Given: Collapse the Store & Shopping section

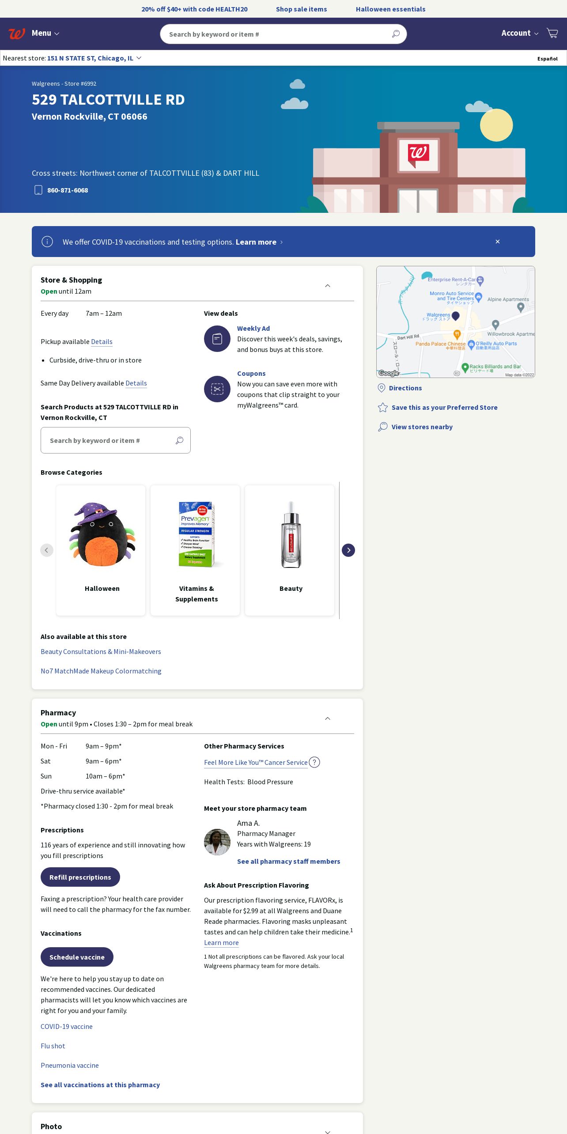Looking at the screenshot, I should tap(328, 286).
